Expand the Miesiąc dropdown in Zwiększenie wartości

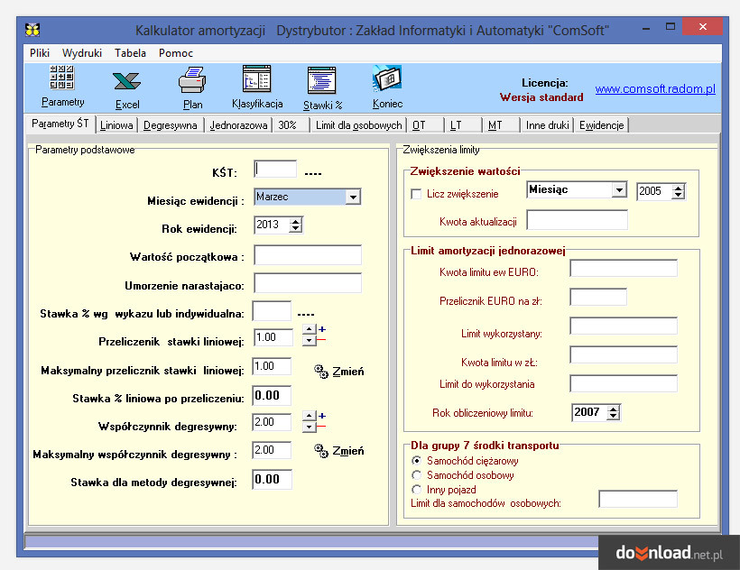click(619, 190)
